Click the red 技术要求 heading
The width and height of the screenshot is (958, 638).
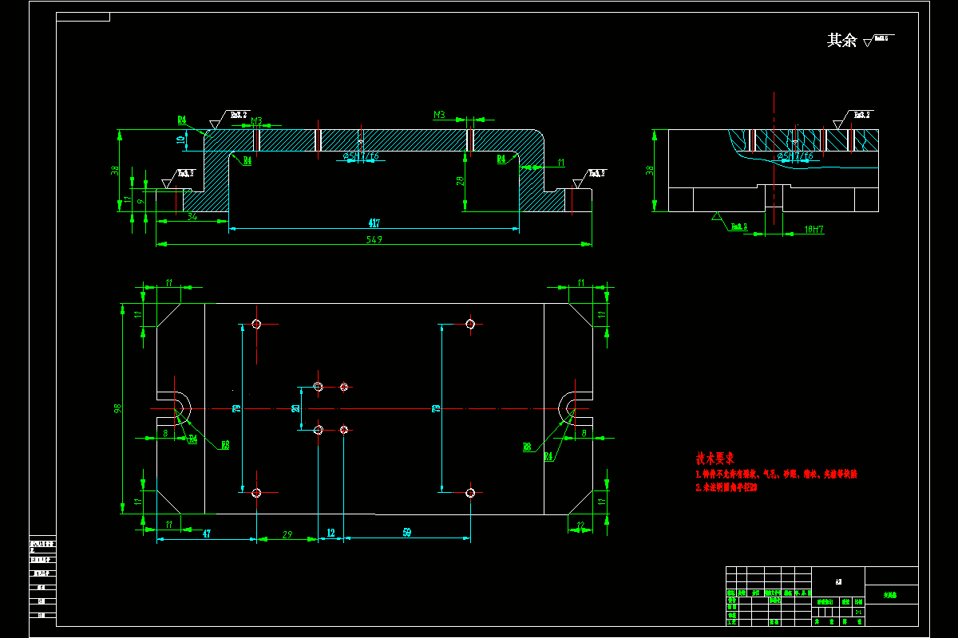click(715, 459)
